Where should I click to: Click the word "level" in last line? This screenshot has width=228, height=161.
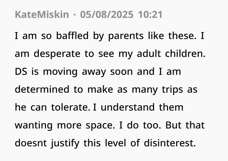coord(115,143)
